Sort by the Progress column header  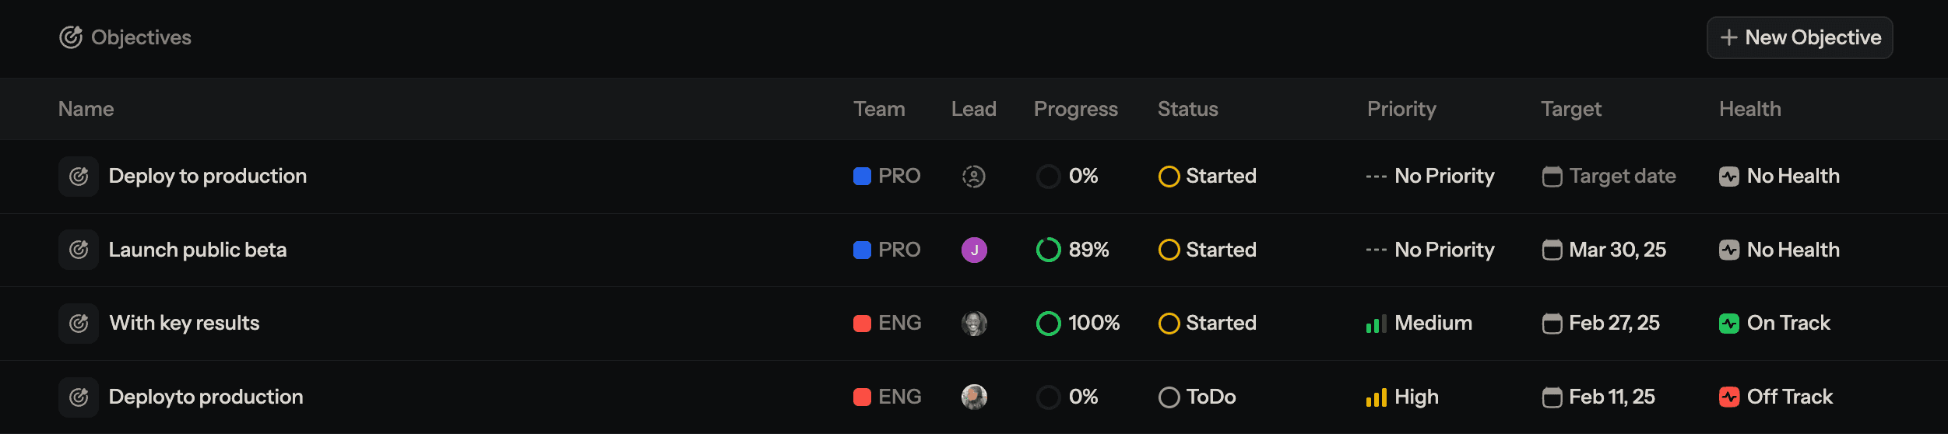tap(1075, 109)
